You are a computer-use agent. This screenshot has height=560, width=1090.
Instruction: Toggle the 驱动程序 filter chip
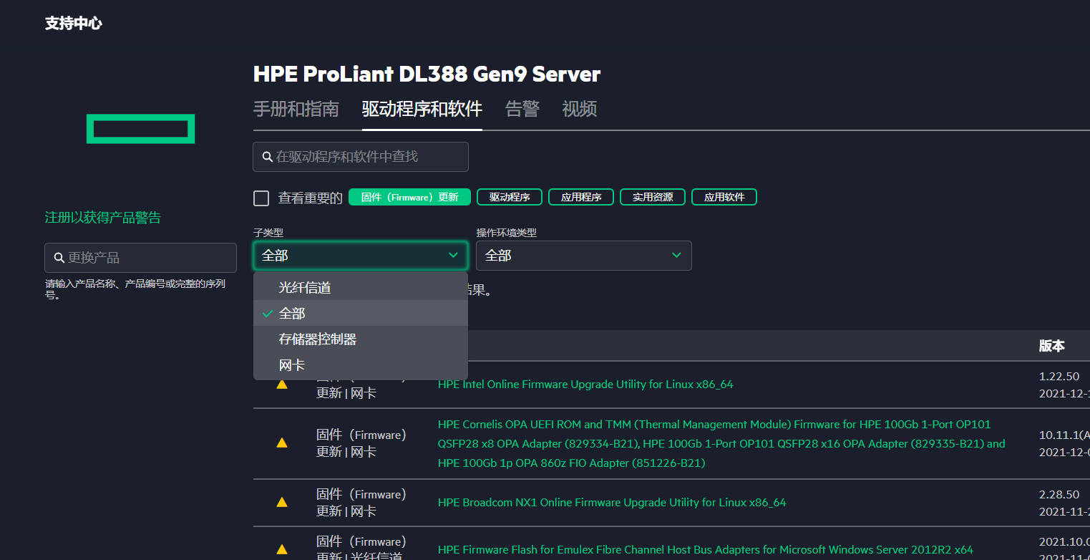pyautogui.click(x=510, y=197)
